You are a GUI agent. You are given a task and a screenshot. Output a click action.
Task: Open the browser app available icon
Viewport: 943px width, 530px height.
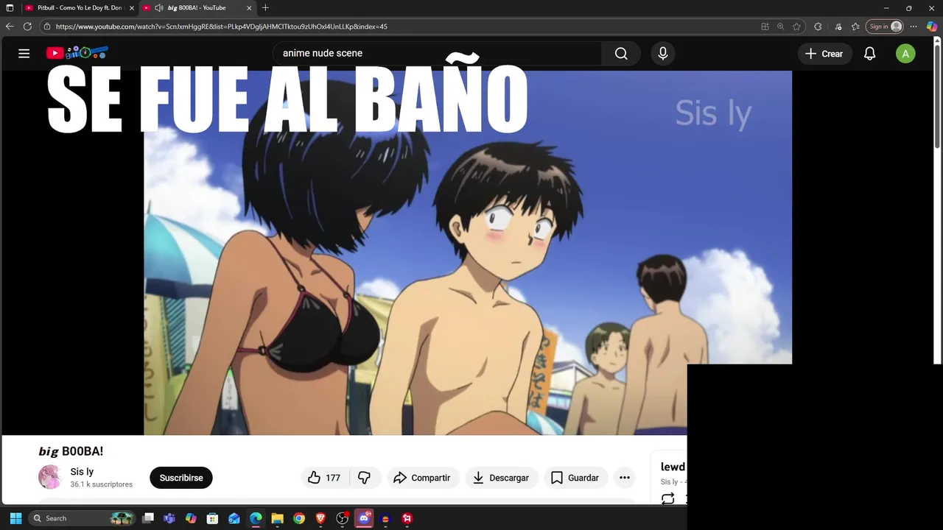coord(765,26)
